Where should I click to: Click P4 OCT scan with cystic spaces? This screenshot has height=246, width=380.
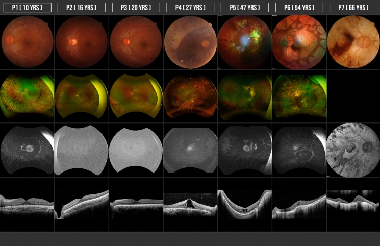click(190, 205)
